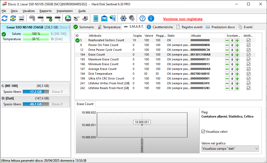Click the disk window panel toolbar icon
The image size is (267, 163).
coord(21,18)
